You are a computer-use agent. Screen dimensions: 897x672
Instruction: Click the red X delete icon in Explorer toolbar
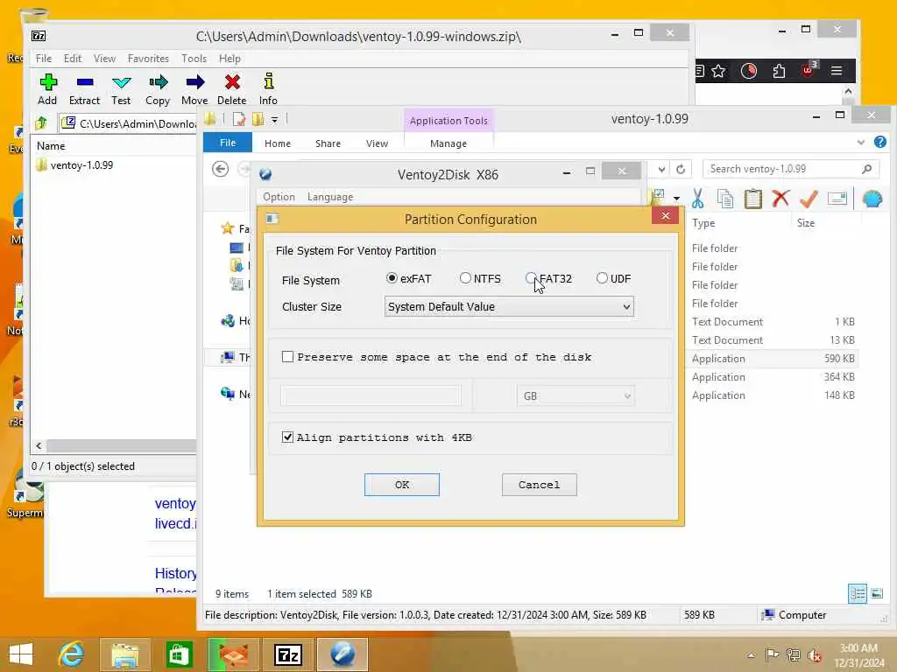click(x=780, y=199)
